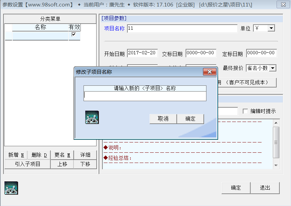Move item down with 下移
The height and width of the screenshot is (206, 291).
click(85, 164)
